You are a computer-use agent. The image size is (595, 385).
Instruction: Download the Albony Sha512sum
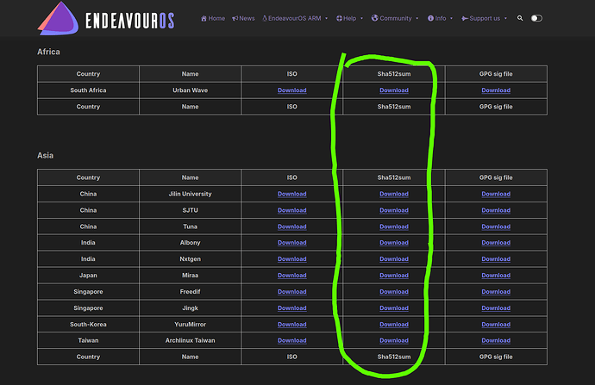394,243
